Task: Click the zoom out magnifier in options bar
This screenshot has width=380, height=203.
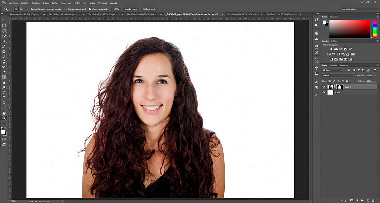Action: pyautogui.click(x=21, y=9)
